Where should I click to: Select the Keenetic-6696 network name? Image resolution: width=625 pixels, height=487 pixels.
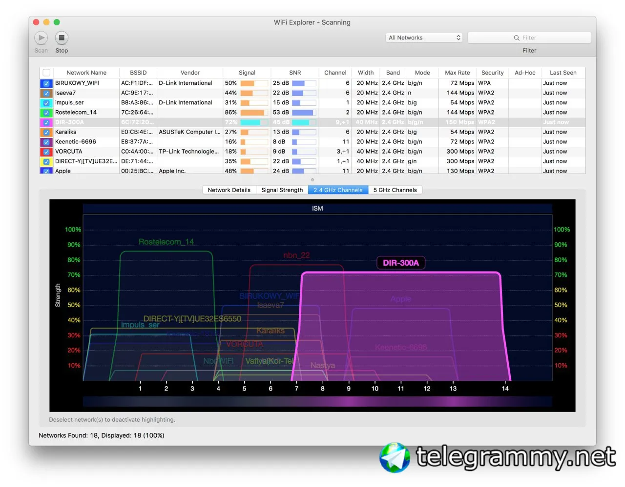[76, 142]
